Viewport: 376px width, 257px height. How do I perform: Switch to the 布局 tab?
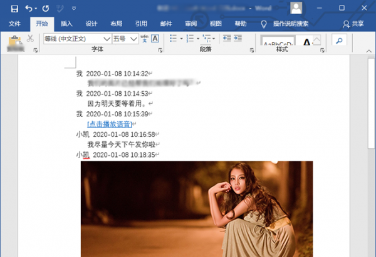117,24
